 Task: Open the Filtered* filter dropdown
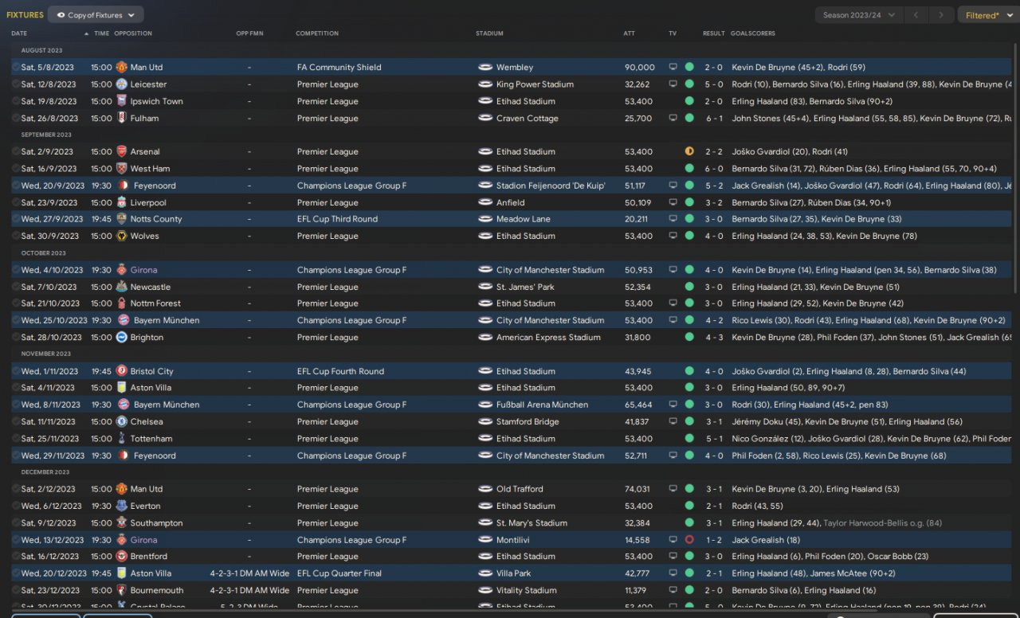pos(987,15)
